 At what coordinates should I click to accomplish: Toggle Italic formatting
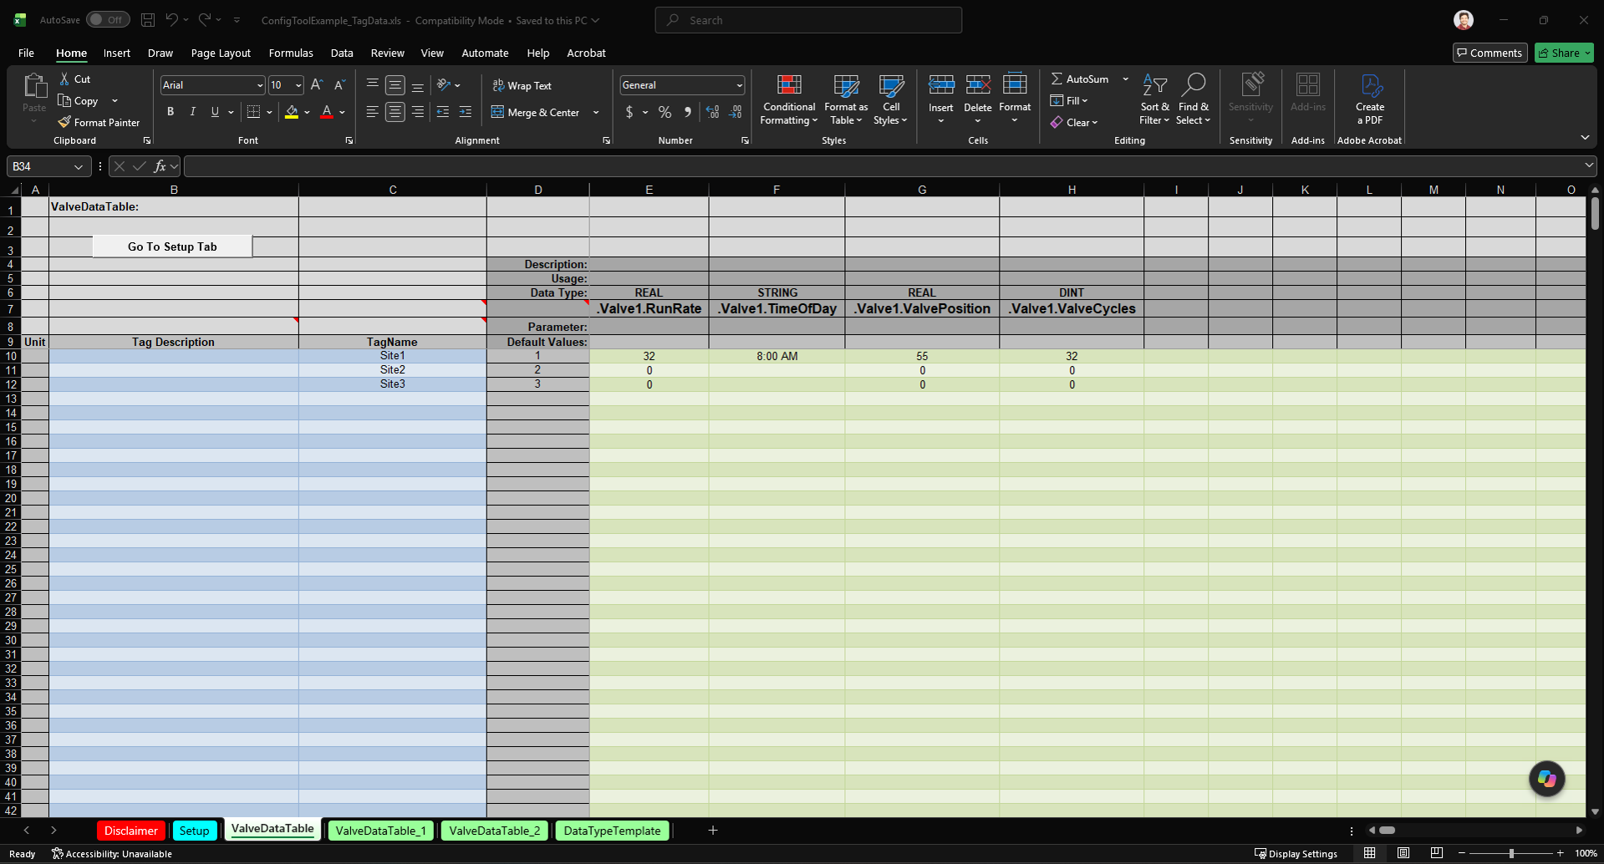pyautogui.click(x=192, y=112)
